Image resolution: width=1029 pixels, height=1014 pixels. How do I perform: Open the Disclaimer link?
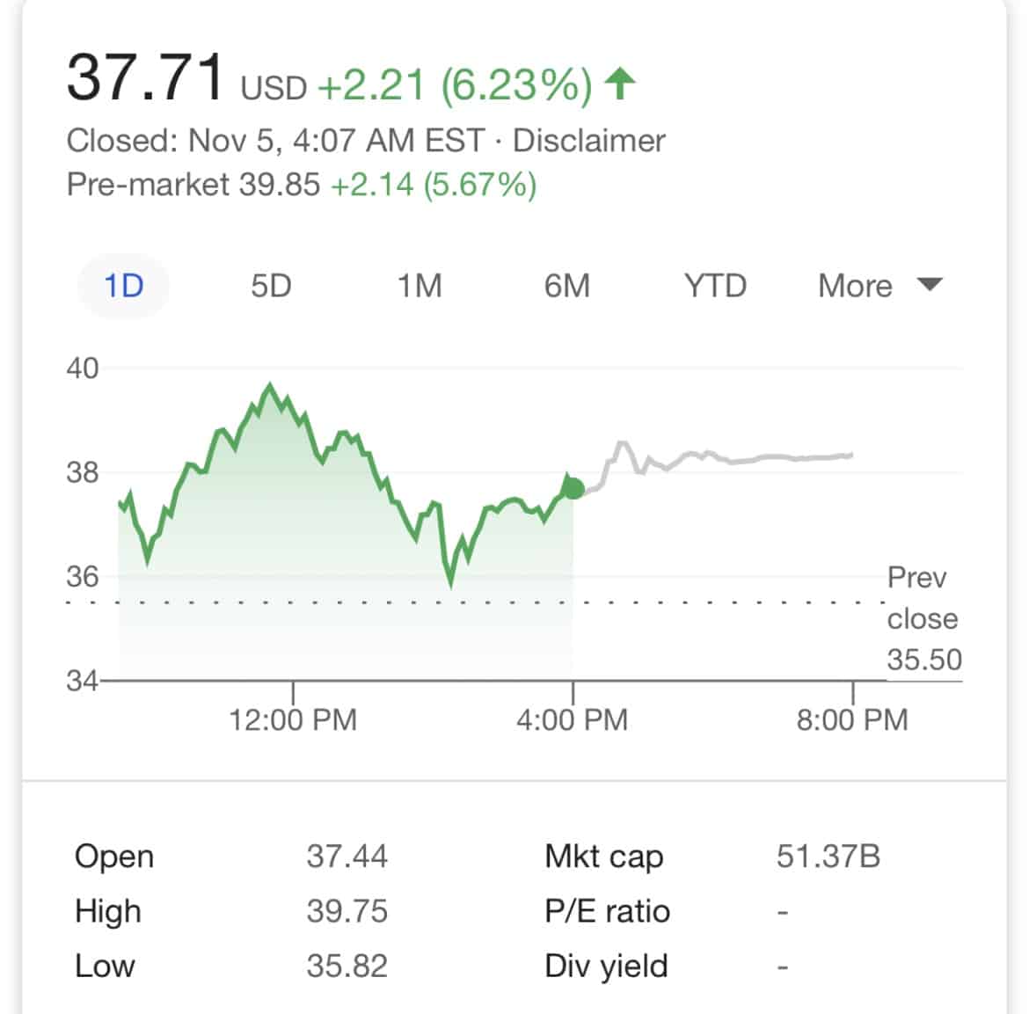coord(588,140)
